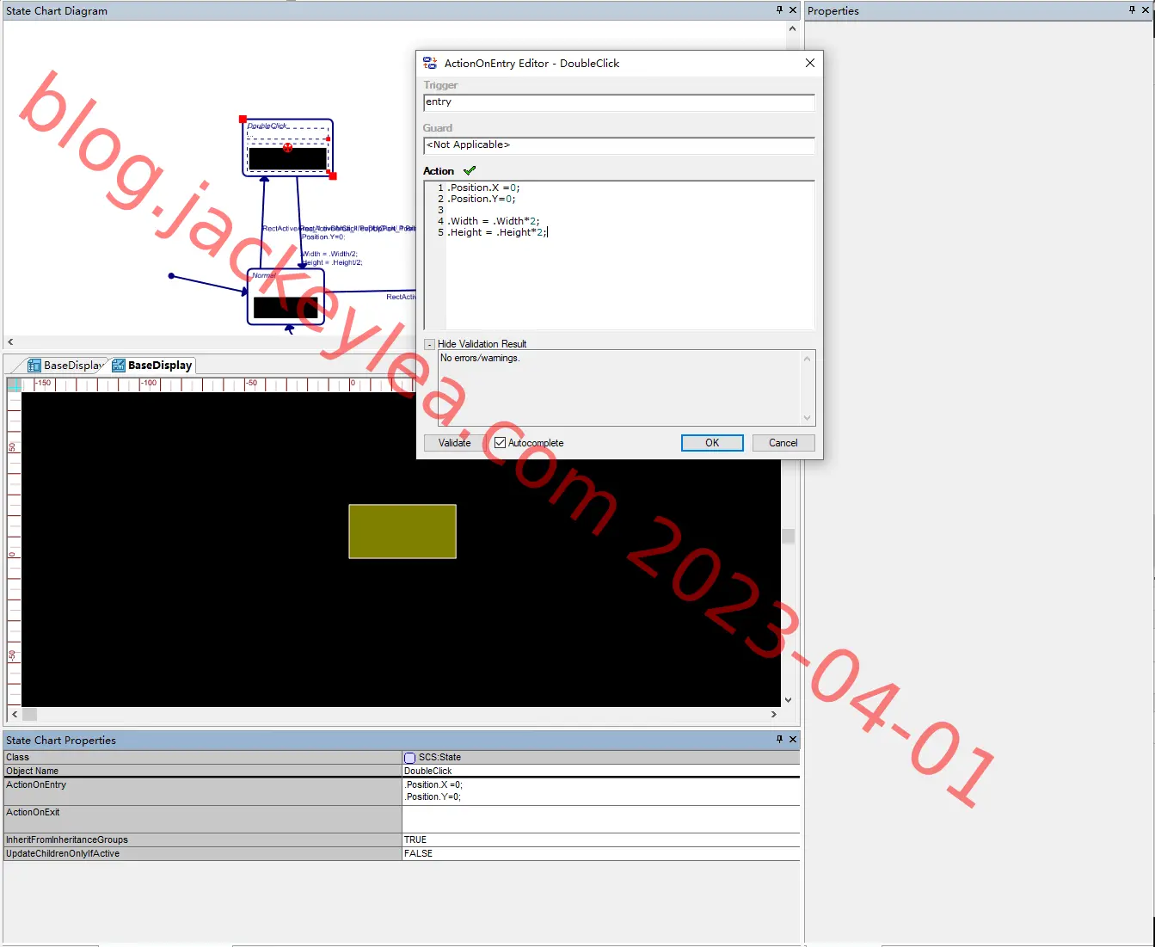Image resolution: width=1155 pixels, height=947 pixels.
Task: Select the Normal state node in diagram
Action: pos(286,297)
